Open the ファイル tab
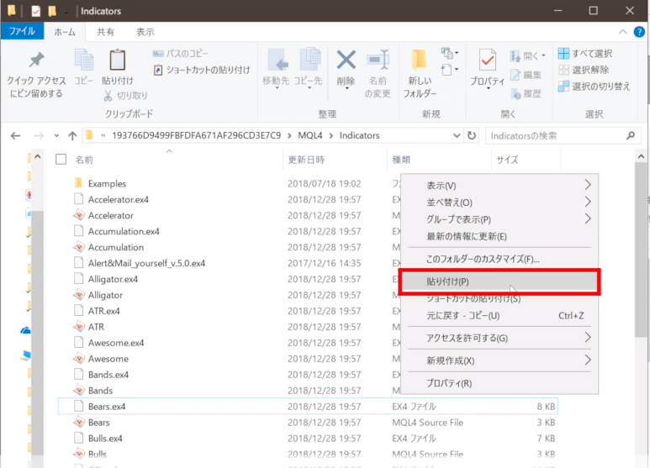 (x=22, y=32)
